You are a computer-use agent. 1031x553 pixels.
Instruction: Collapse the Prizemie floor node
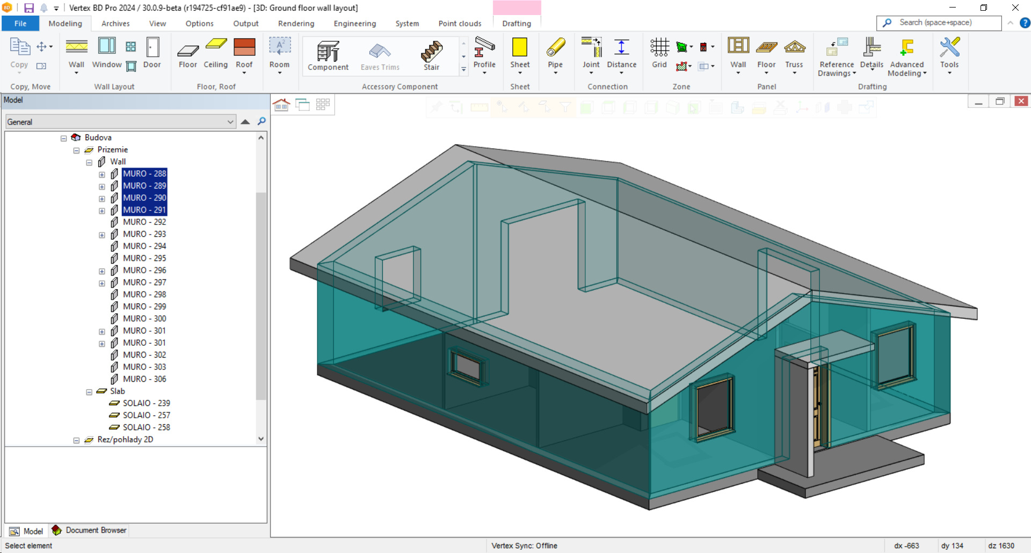[x=76, y=150]
